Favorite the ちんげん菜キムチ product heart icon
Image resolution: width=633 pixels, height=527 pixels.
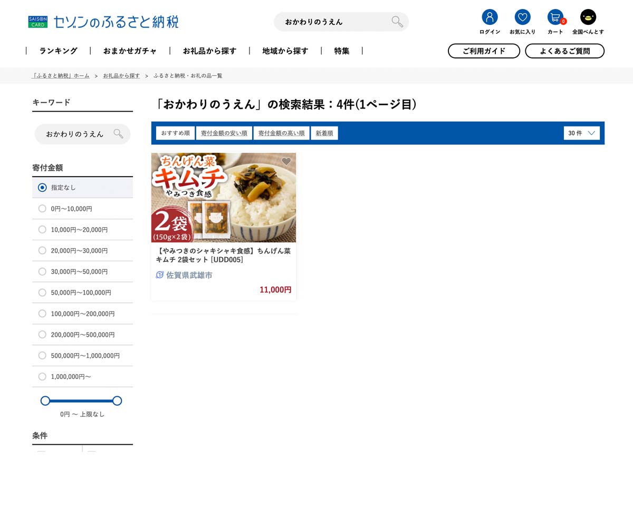point(286,161)
